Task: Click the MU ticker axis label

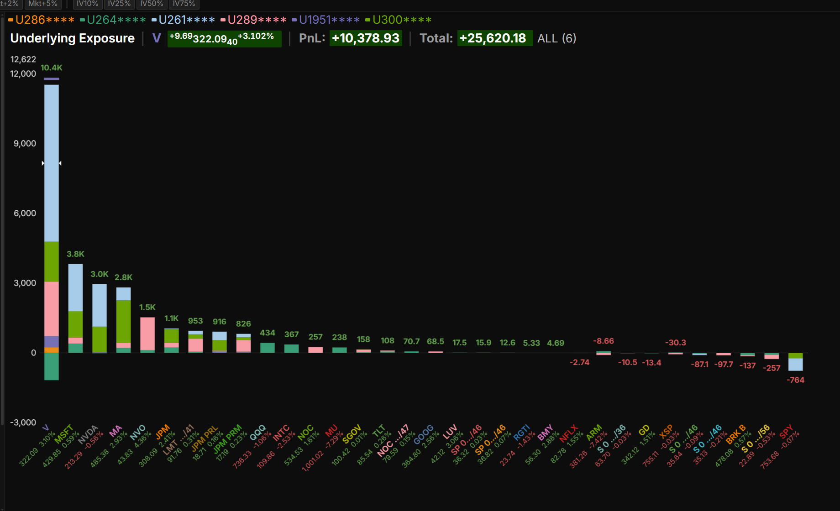Action: tap(331, 431)
